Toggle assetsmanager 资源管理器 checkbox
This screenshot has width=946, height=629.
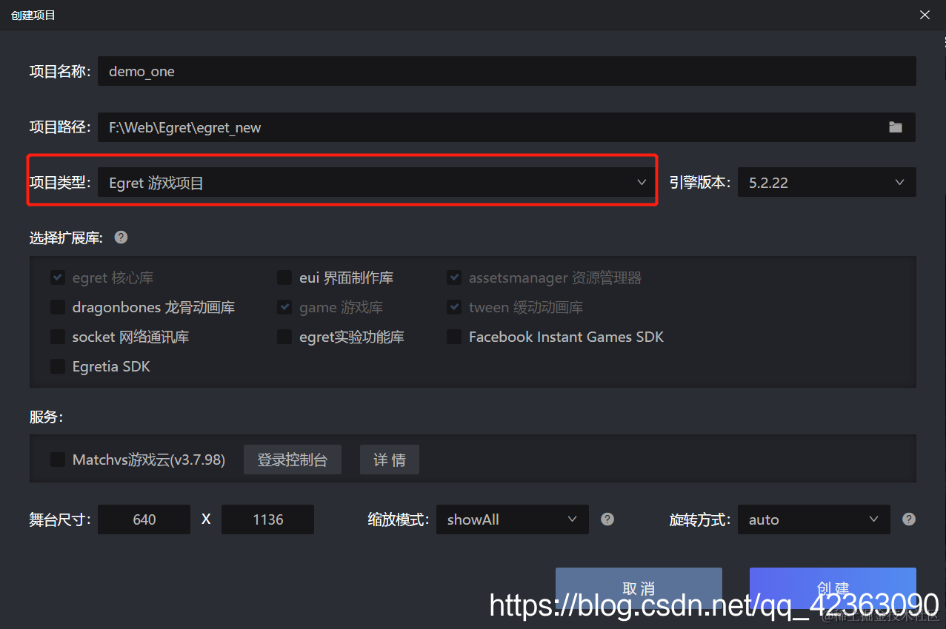pyautogui.click(x=454, y=278)
